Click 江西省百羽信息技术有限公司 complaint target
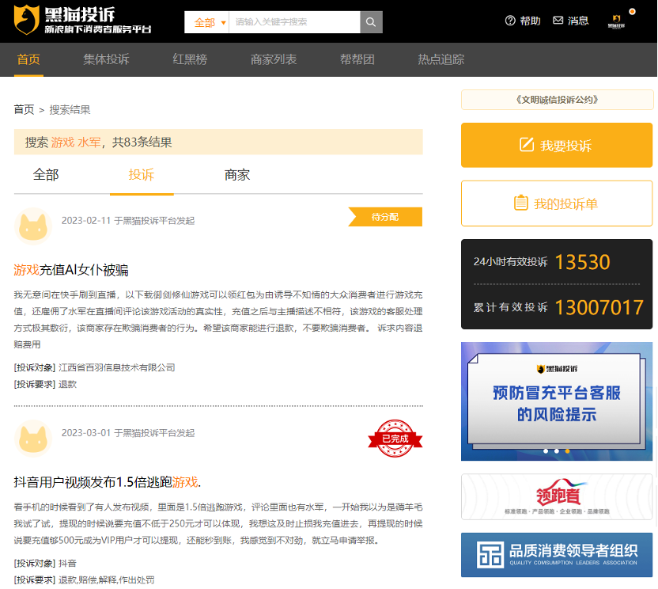This screenshot has height=589, width=658. pos(117,367)
